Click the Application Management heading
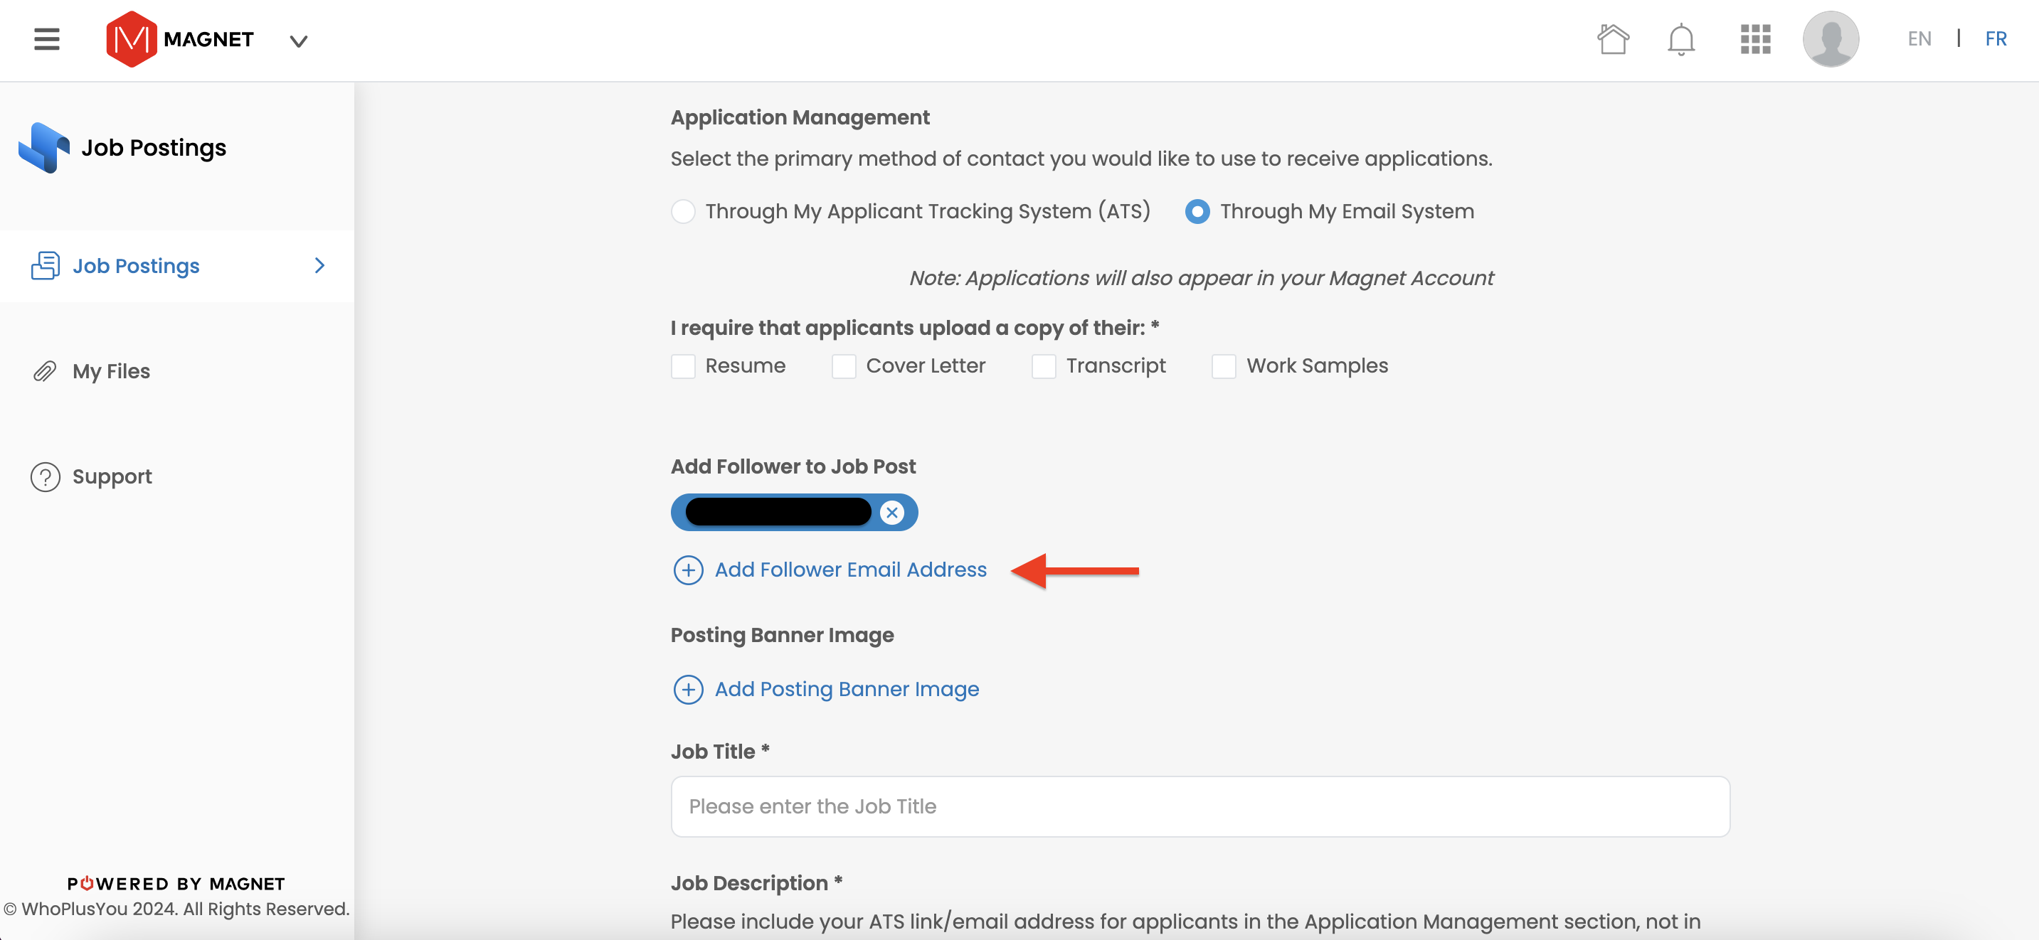2039x940 pixels. tap(800, 117)
